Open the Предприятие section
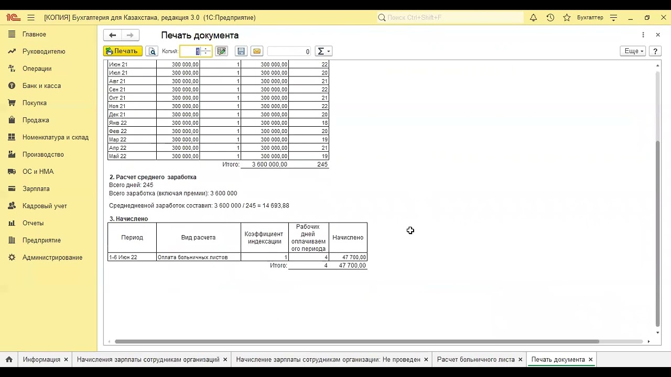The image size is (671, 377). tap(41, 240)
